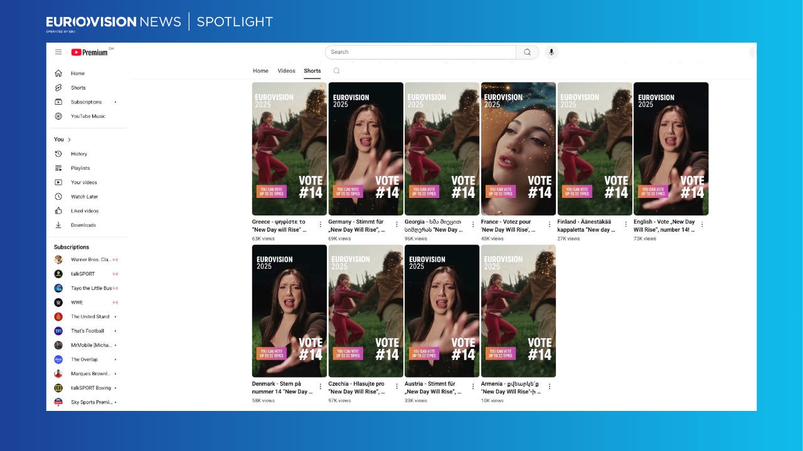
Task: Click the Denmark short title text
Action: pos(282,388)
